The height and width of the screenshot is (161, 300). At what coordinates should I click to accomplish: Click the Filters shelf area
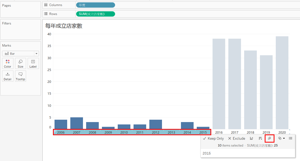(21, 29)
